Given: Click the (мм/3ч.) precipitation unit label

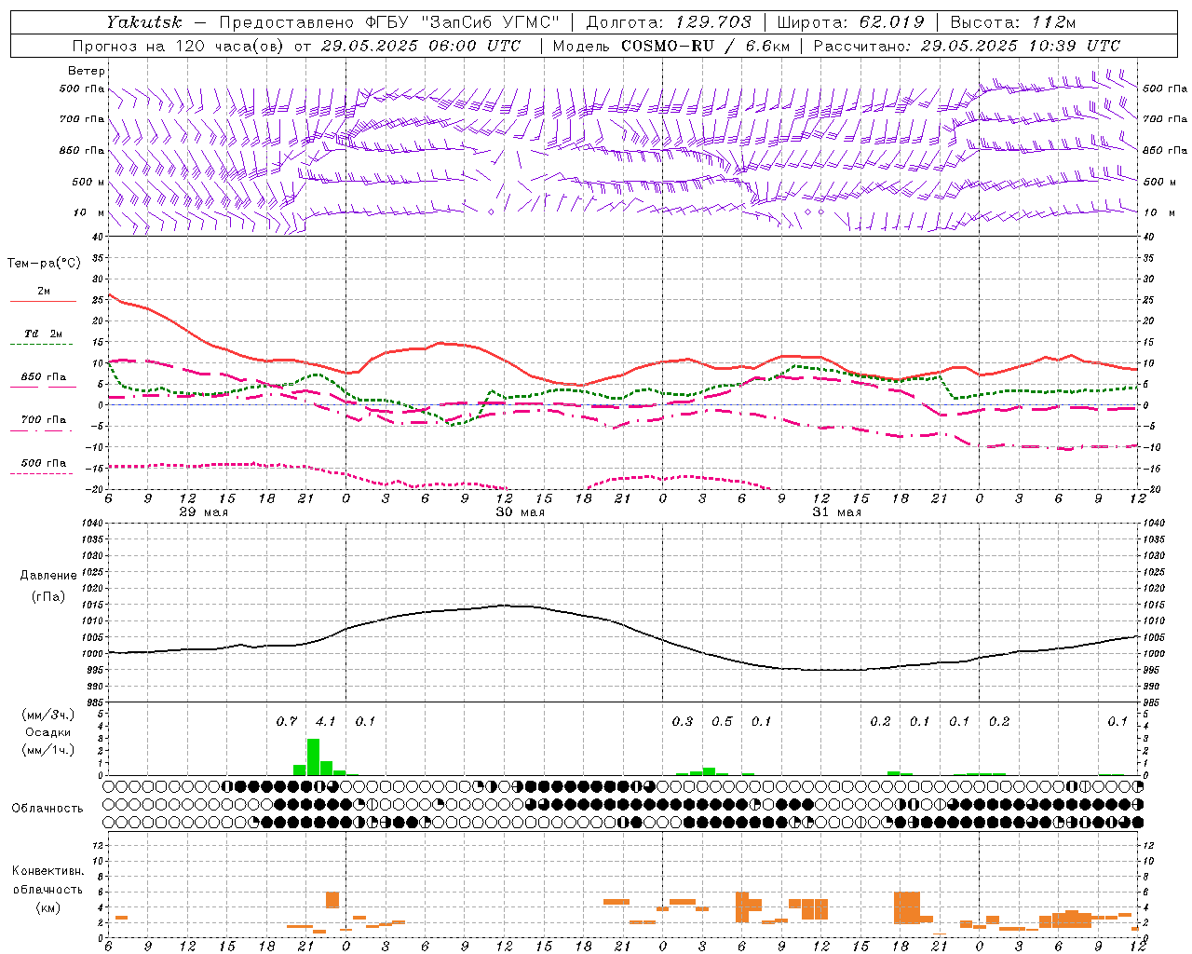Looking at the screenshot, I should pyautogui.click(x=48, y=715).
